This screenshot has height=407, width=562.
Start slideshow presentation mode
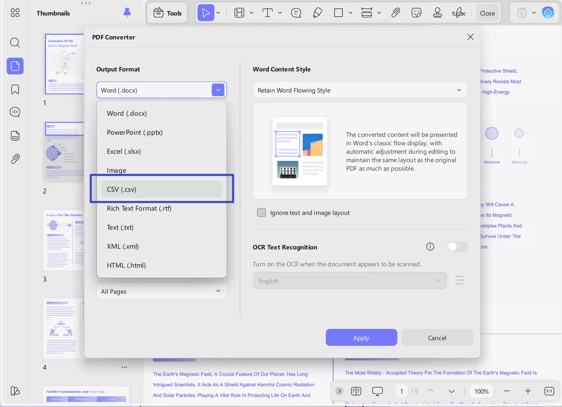tap(377, 391)
